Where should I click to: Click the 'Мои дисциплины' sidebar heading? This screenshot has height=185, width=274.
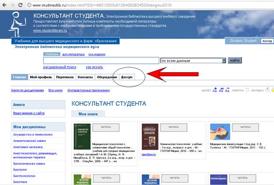(29, 127)
